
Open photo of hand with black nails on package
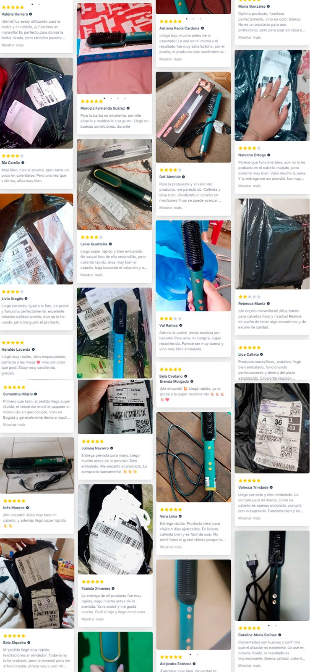tap(272, 95)
